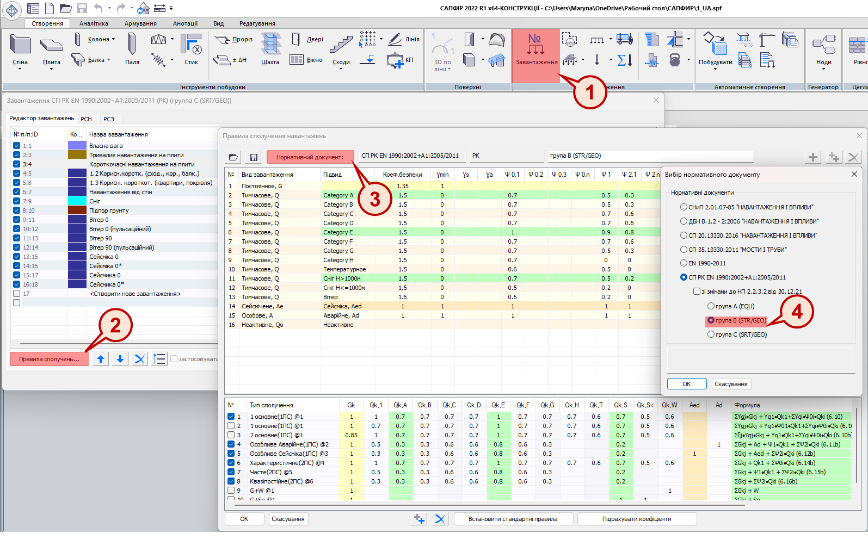Open the РСН tab

tap(86, 119)
